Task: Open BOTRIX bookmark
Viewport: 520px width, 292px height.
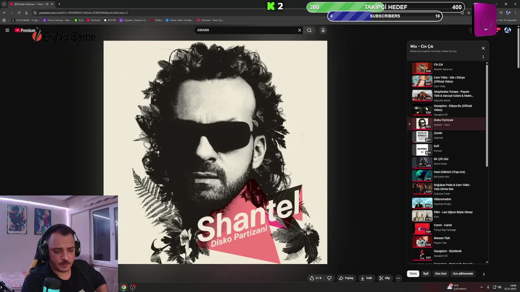Action: click(x=110, y=20)
